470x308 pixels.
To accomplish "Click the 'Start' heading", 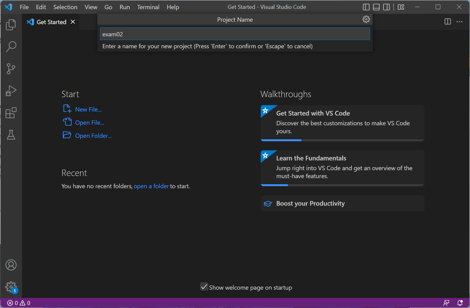I will 70,94.
